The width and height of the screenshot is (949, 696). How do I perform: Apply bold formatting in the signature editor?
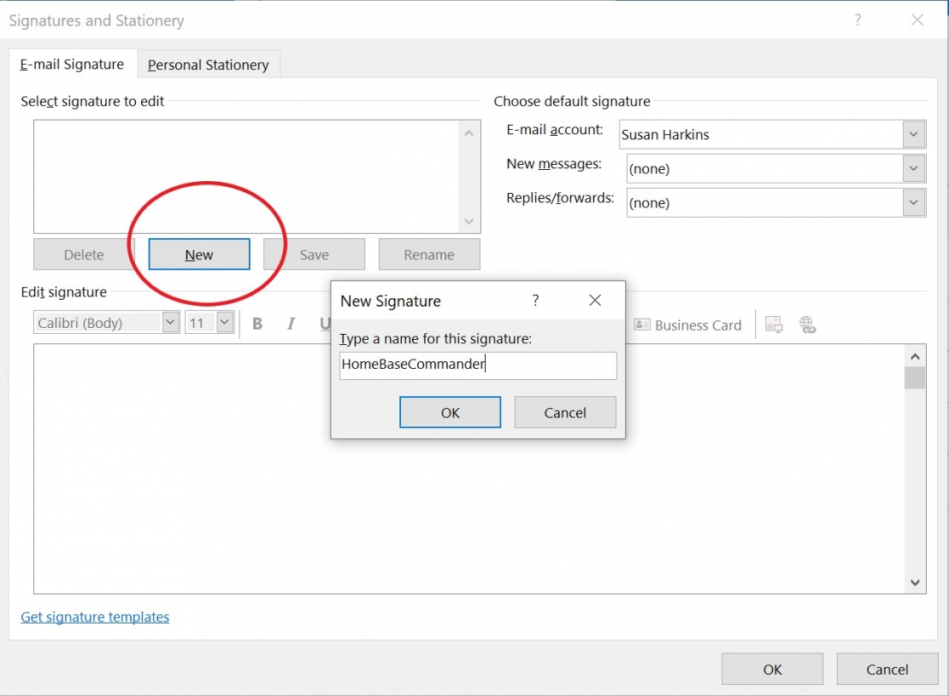(x=257, y=324)
